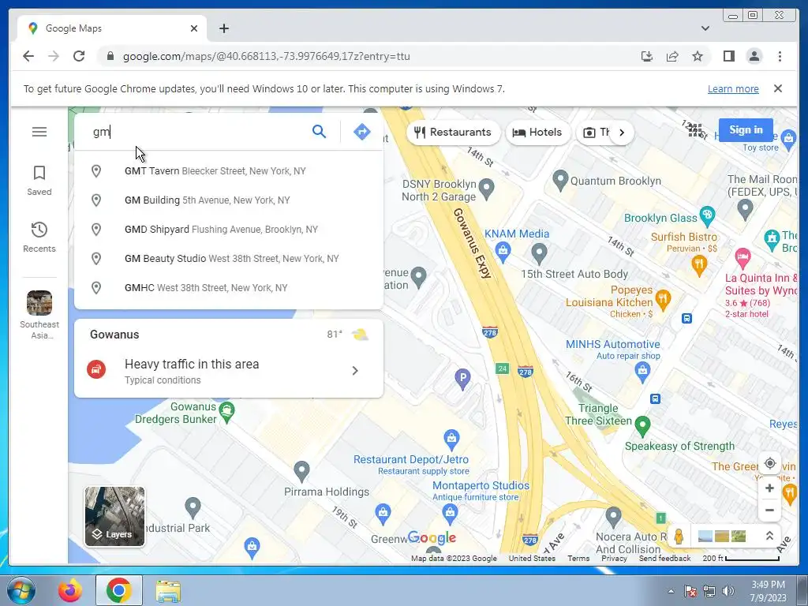808x606 pixels.
Task: Click the Quantum Brooklyn map pin
Action: (560, 179)
